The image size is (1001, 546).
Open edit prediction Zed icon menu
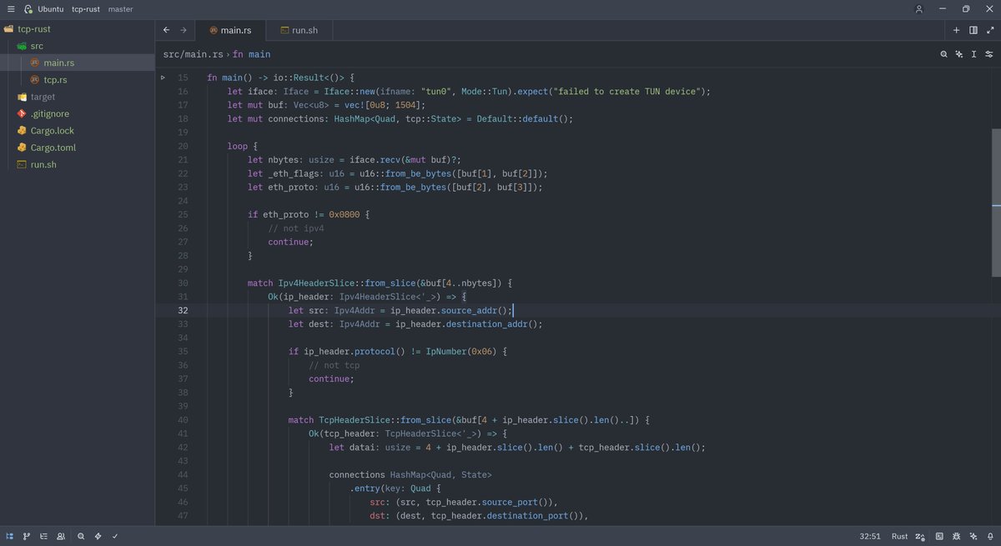(920, 536)
